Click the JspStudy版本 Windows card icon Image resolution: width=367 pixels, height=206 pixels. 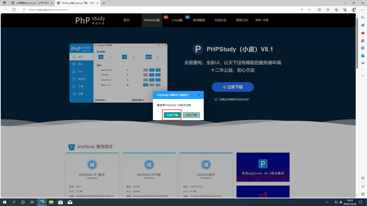(x=206, y=165)
